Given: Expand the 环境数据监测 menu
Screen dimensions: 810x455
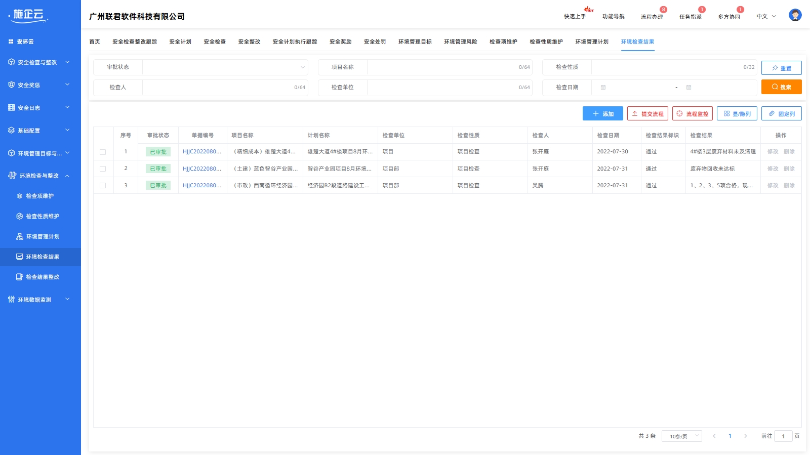Looking at the screenshot, I should click(x=67, y=300).
